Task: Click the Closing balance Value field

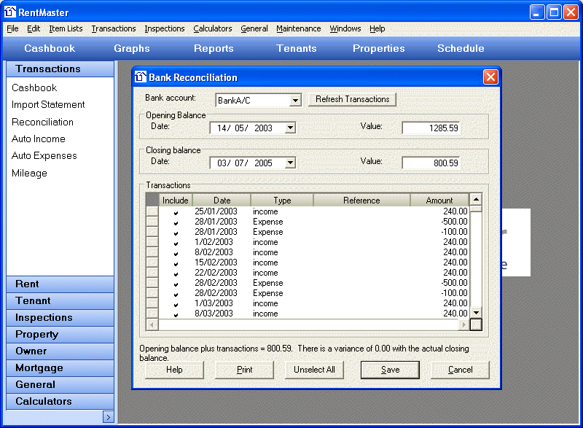Action: pyautogui.click(x=431, y=163)
